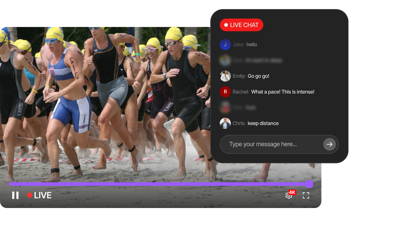Pause the live video stream

tap(15, 195)
